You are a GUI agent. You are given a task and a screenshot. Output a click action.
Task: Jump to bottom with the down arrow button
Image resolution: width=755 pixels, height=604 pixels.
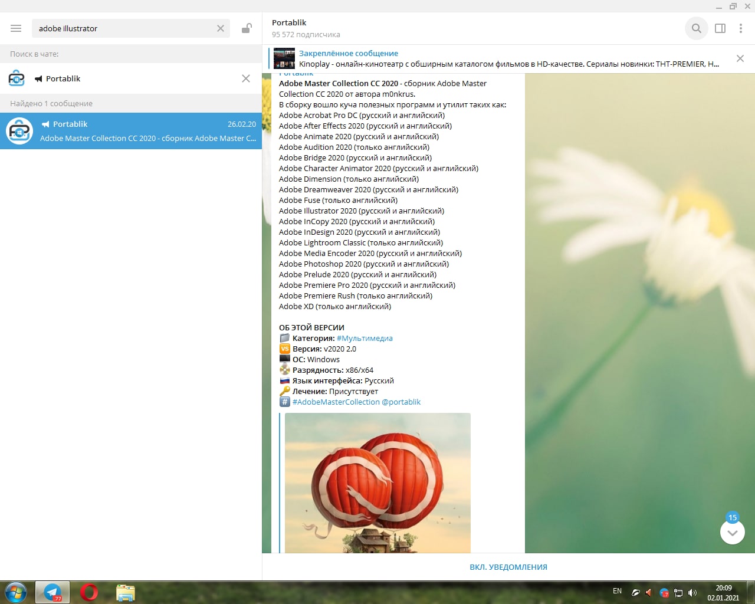tap(733, 532)
